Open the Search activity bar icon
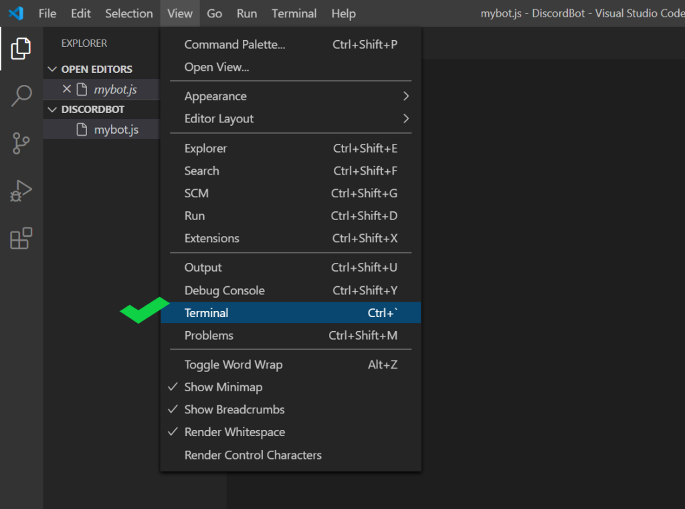The height and width of the screenshot is (509, 685). pos(21,96)
